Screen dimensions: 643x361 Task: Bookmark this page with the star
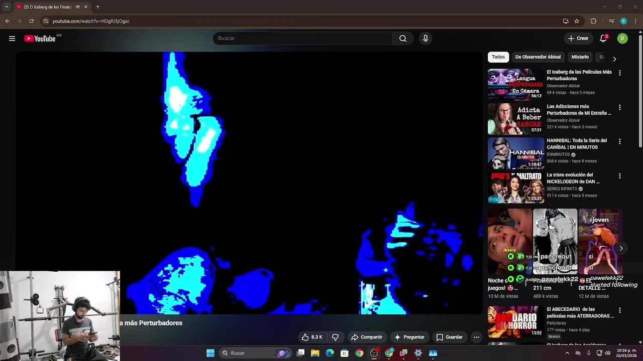tap(577, 21)
